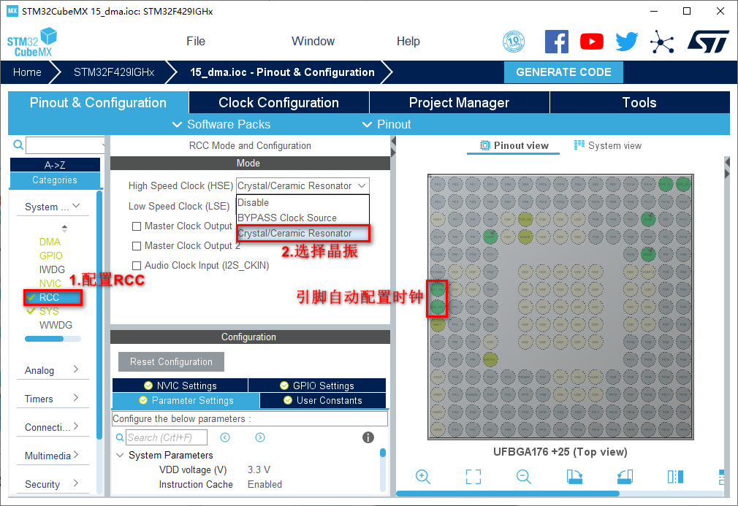Rotate the chip view counter-clockwise
The height and width of the screenshot is (506, 738).
click(x=625, y=477)
